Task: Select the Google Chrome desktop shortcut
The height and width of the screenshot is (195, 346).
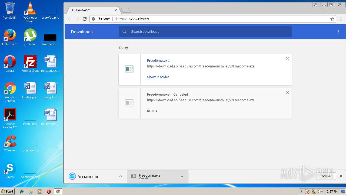Action: pos(10,92)
